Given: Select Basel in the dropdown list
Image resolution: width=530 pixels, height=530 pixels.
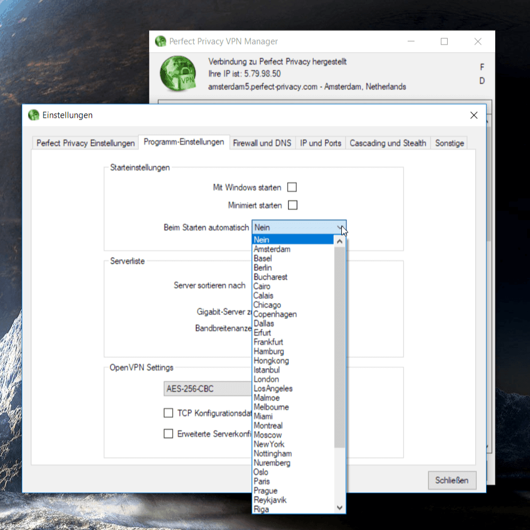Looking at the screenshot, I should pyautogui.click(x=293, y=258).
